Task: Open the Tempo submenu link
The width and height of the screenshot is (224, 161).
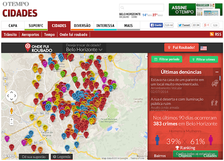Action: click(49, 34)
